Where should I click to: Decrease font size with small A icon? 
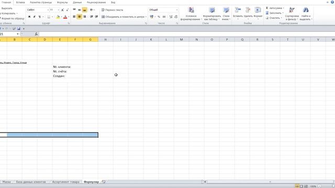(68, 10)
